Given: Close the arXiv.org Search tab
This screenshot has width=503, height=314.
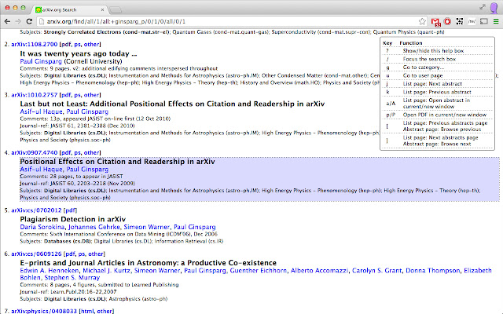Looking at the screenshot, I should (102, 9).
